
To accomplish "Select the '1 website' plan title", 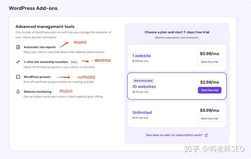I will (142, 56).
